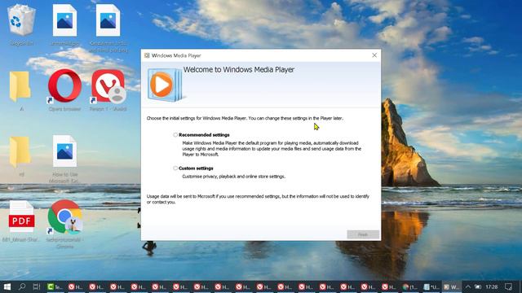Image resolution: width=522 pixels, height=293 pixels.
Task: Select the image file next to Recycle Bin
Action: pos(64,25)
